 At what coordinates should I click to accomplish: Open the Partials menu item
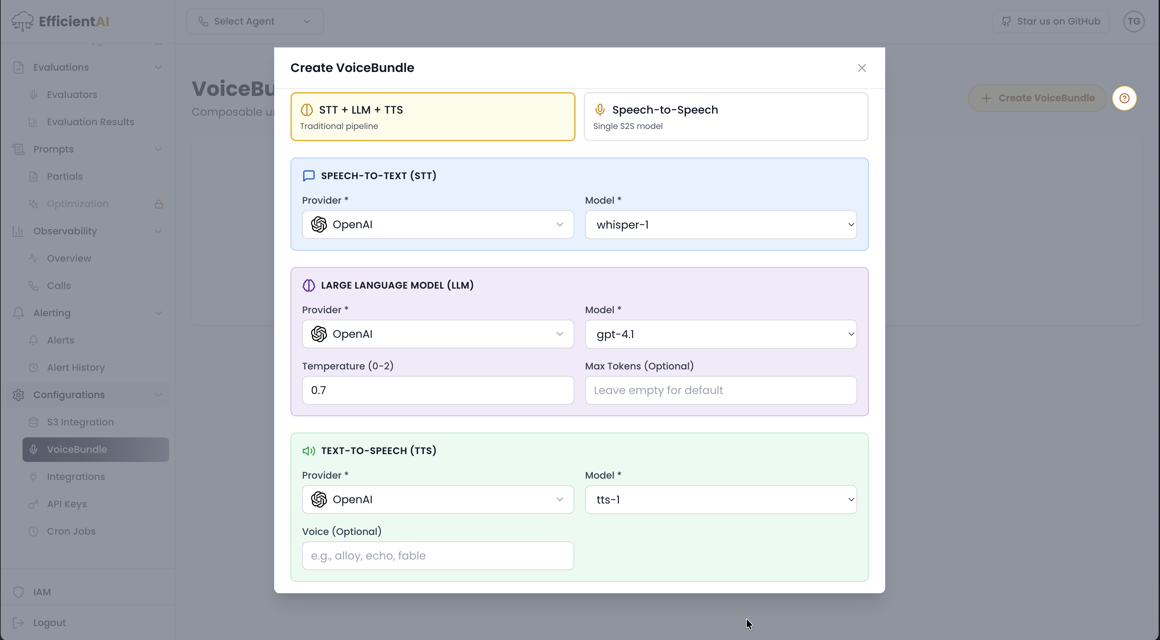tap(95, 177)
